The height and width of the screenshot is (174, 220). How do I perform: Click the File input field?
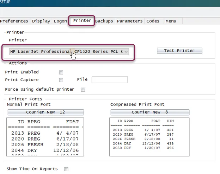click(110, 79)
